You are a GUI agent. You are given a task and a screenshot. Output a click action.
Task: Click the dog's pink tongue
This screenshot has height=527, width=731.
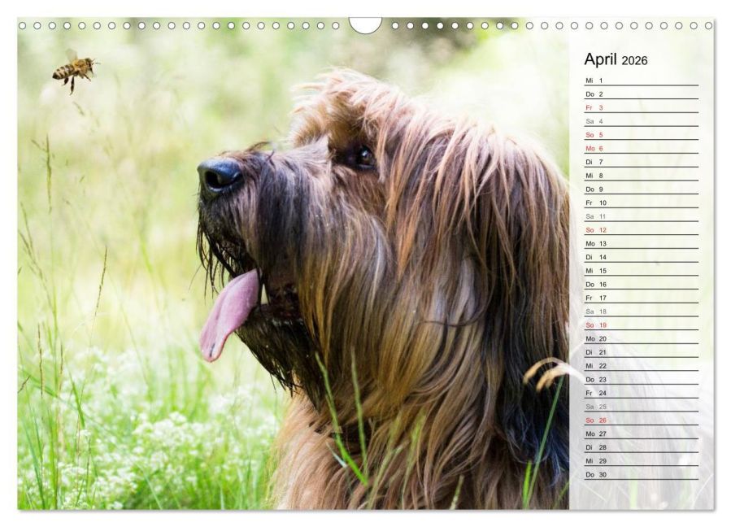pos(228,315)
